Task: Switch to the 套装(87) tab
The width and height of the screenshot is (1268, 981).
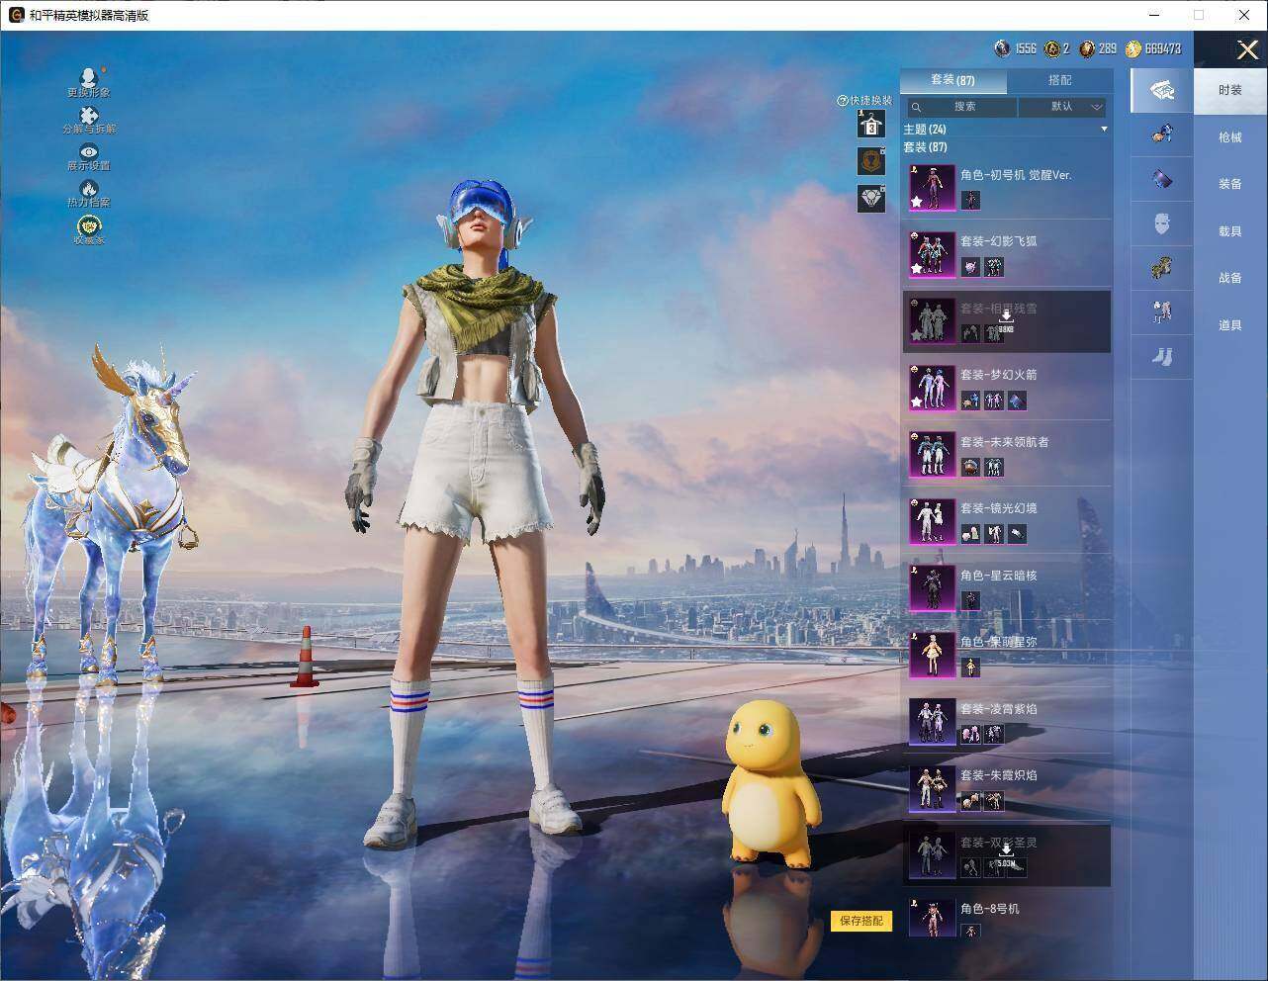Action: click(x=952, y=80)
